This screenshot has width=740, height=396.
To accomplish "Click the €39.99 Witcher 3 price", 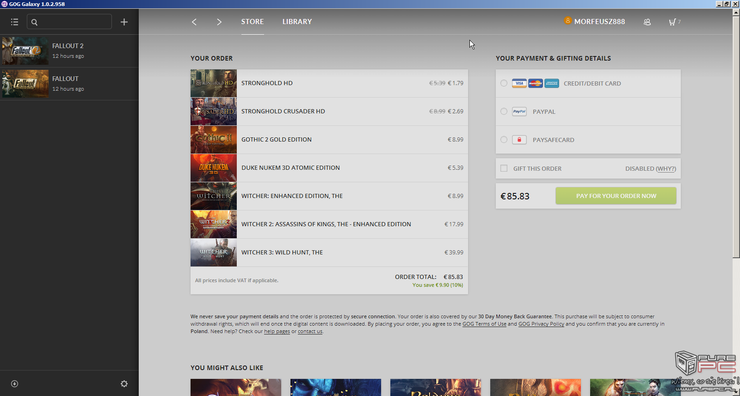I will pos(454,253).
